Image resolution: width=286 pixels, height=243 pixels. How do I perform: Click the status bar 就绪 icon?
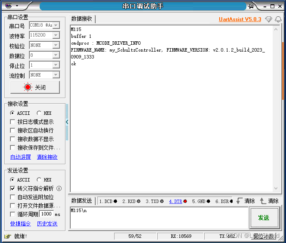[x=8, y=237]
